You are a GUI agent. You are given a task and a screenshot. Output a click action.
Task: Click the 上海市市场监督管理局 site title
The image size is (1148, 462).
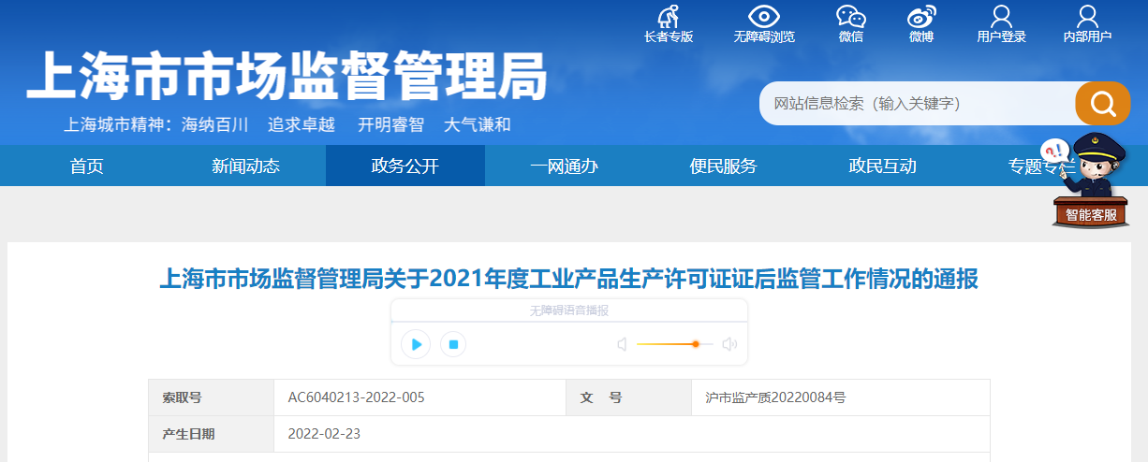[286, 74]
